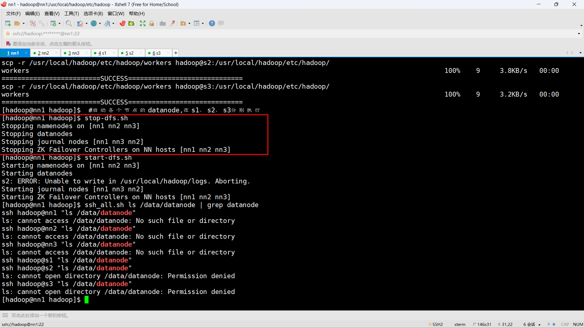Open the keyboard mapping icon

click(163, 23)
